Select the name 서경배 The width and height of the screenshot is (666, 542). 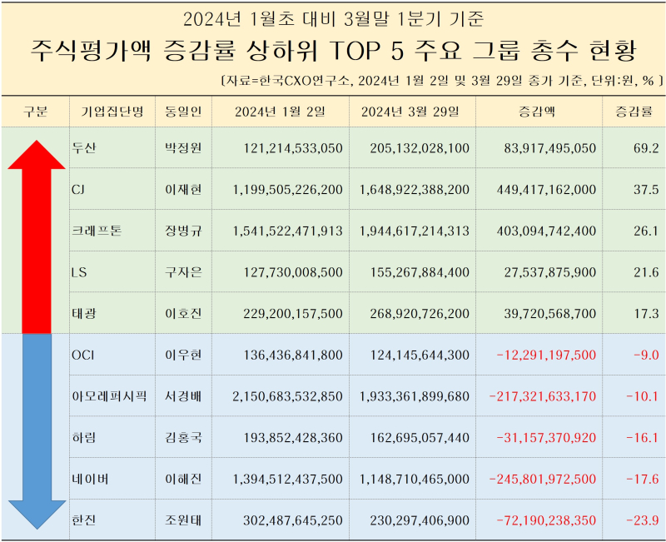[183, 396]
